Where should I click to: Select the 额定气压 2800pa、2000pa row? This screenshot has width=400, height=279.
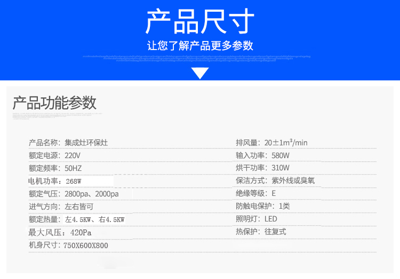(74, 194)
